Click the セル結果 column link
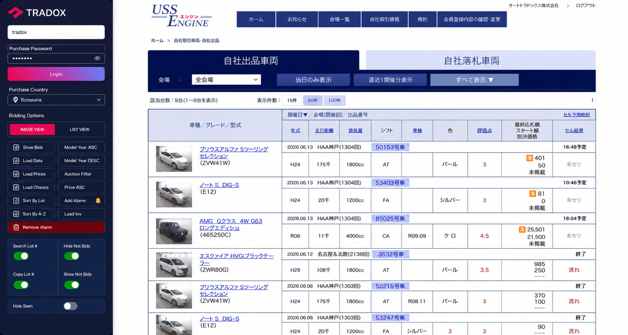628x335 pixels. pyautogui.click(x=574, y=130)
